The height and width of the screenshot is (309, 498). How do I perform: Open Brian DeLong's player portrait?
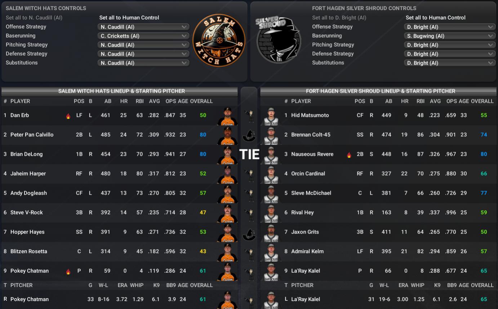pos(227,155)
